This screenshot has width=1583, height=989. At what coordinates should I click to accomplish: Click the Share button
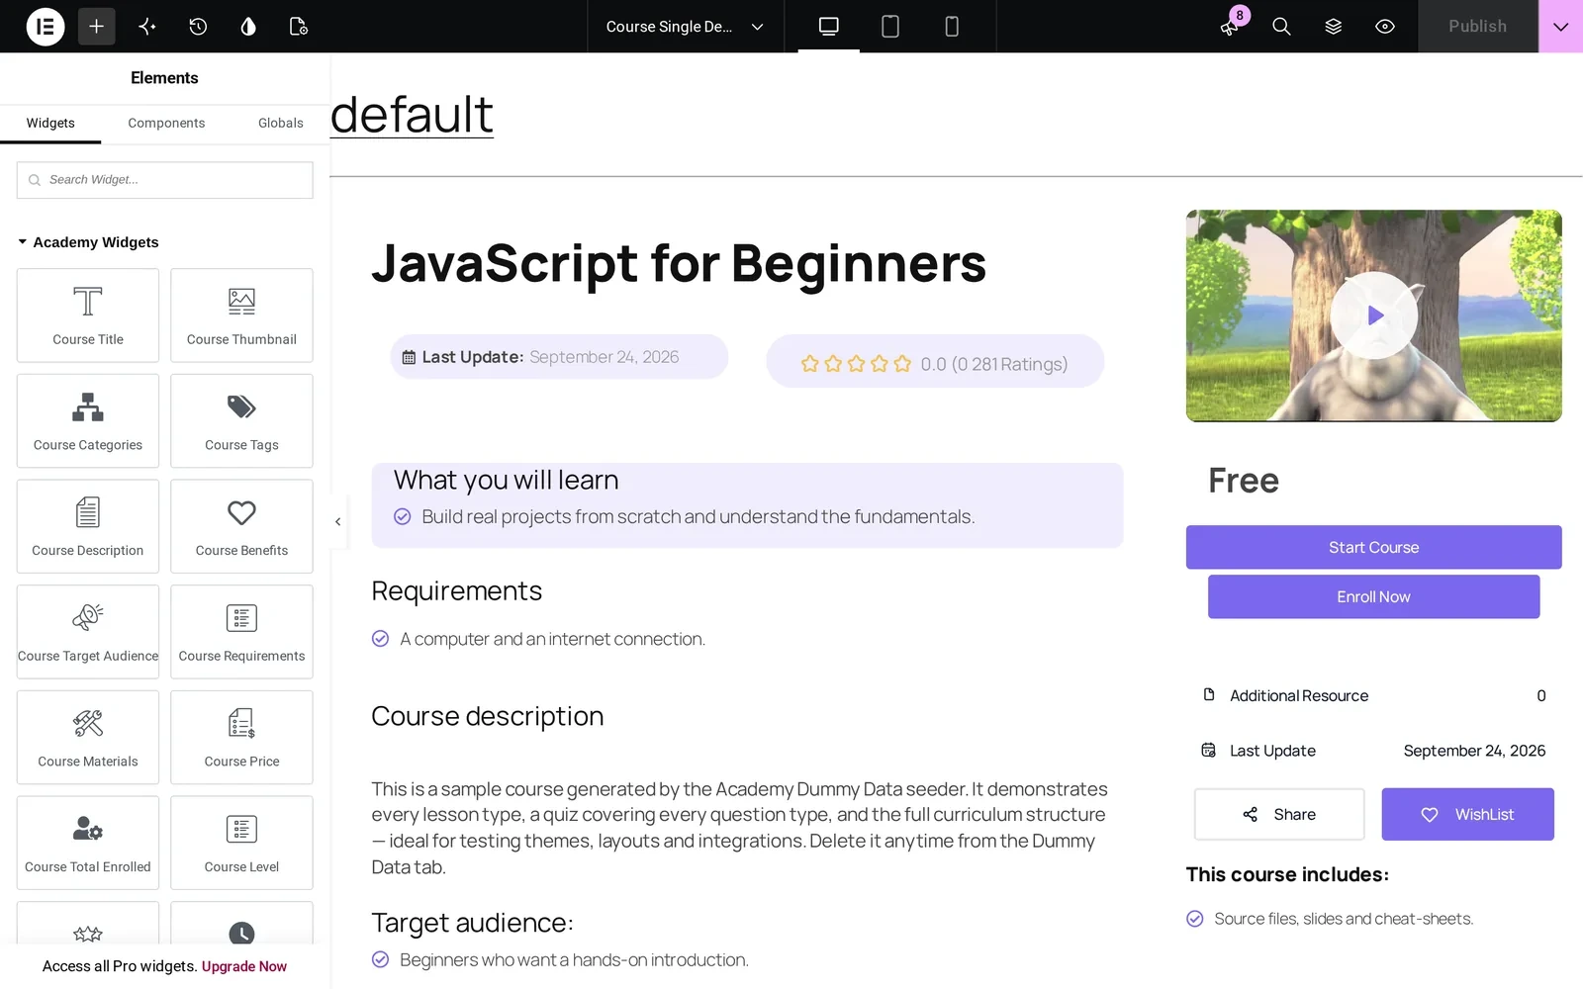[1279, 815]
